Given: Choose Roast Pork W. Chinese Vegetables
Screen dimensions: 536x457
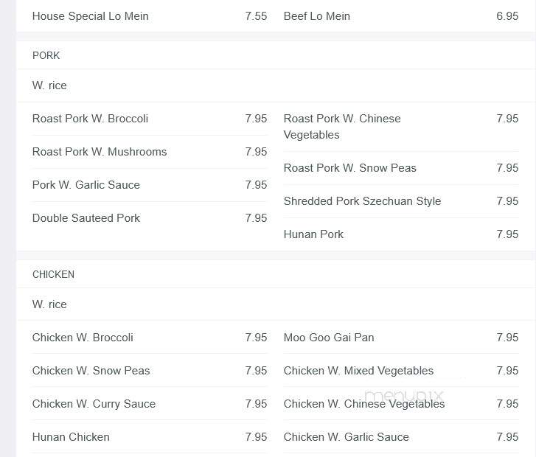Looking at the screenshot, I should tap(342, 127).
